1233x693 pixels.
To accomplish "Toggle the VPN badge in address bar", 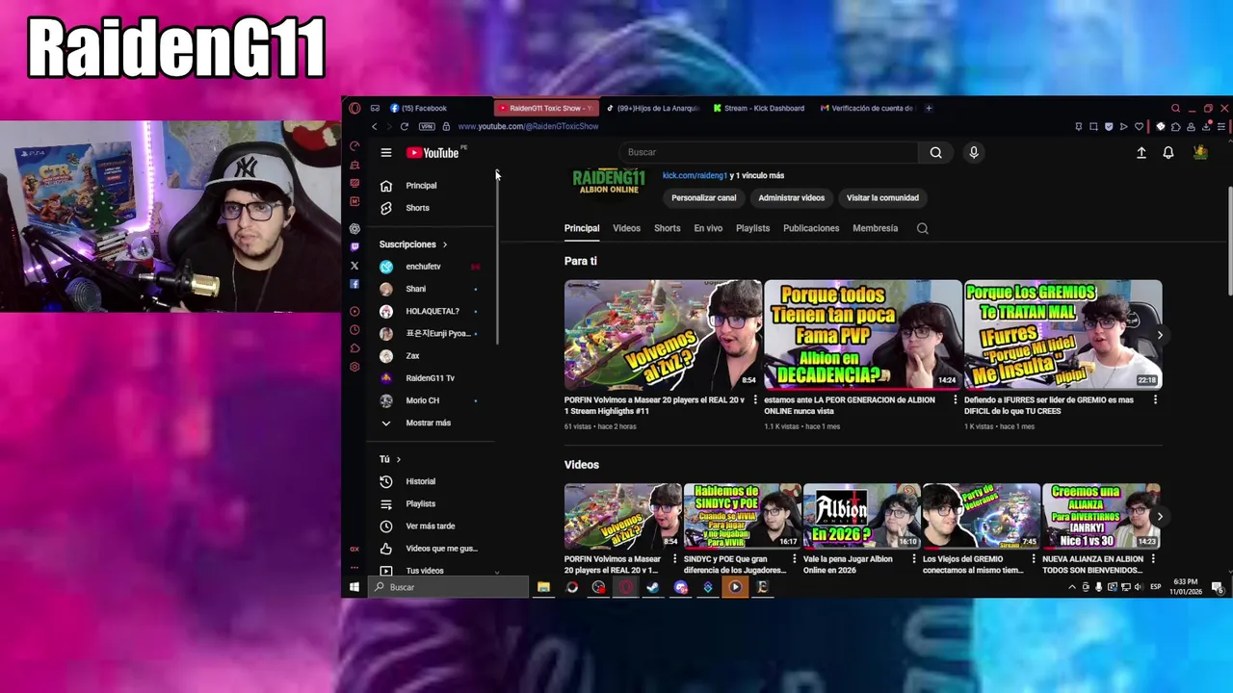I will pos(427,126).
